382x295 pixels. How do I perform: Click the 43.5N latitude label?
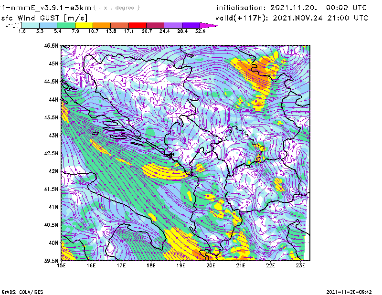[51, 117]
